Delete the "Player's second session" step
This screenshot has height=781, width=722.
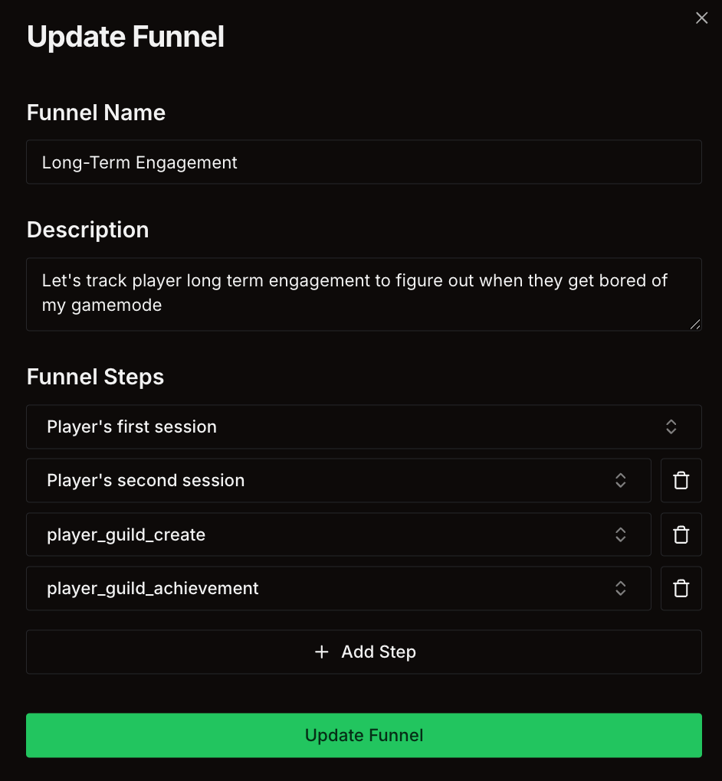pyautogui.click(x=681, y=481)
